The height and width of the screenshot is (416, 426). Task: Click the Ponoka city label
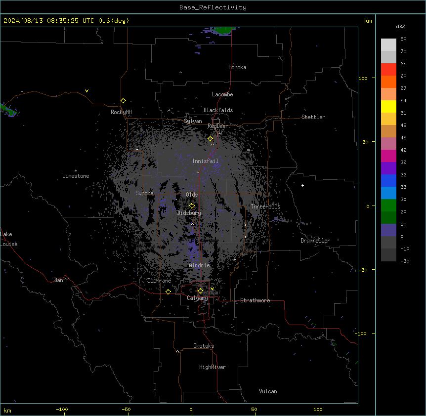click(x=237, y=67)
